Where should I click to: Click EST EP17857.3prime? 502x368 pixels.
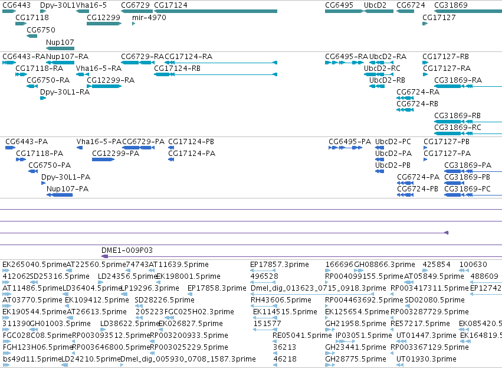(280, 265)
